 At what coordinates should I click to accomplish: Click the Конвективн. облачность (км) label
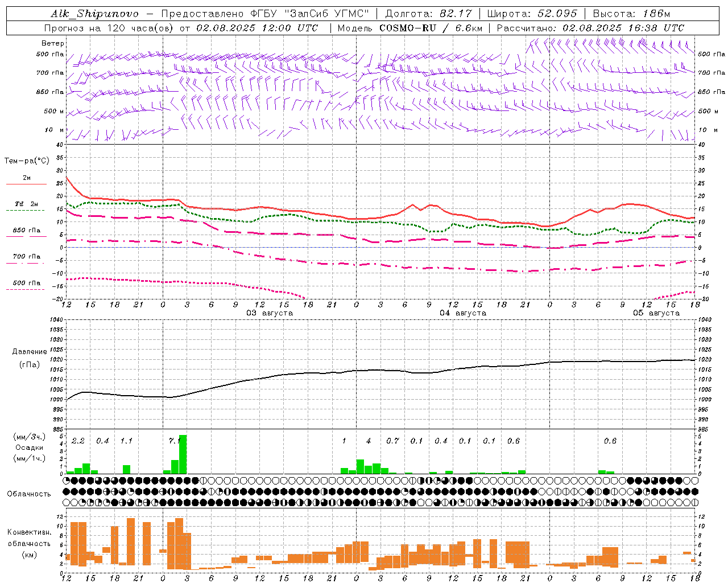coord(29,543)
